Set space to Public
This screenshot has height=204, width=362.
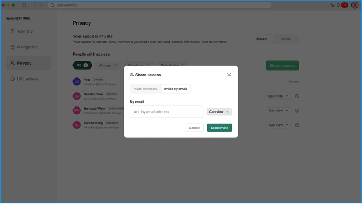pos(286,39)
